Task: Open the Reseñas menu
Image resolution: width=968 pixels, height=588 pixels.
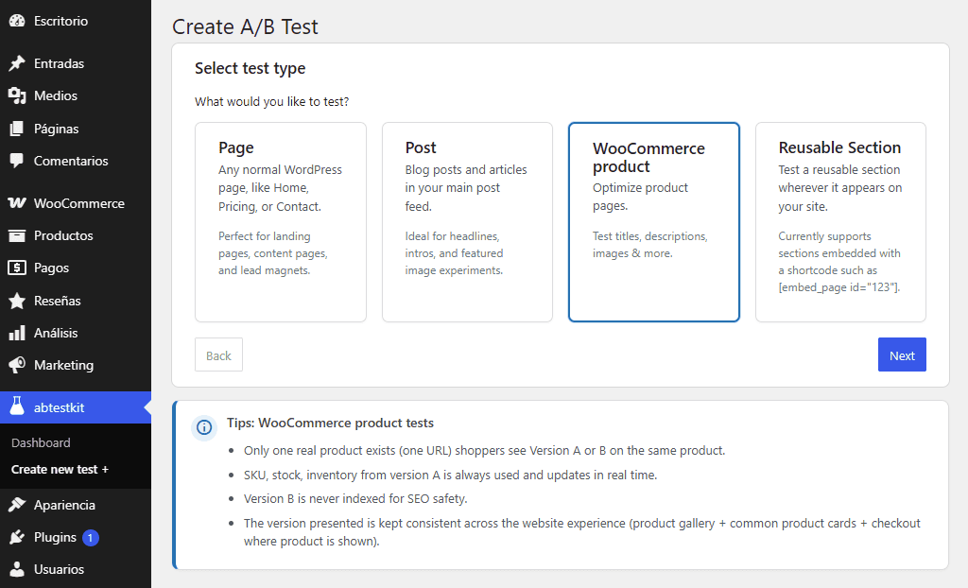Action: (76, 301)
